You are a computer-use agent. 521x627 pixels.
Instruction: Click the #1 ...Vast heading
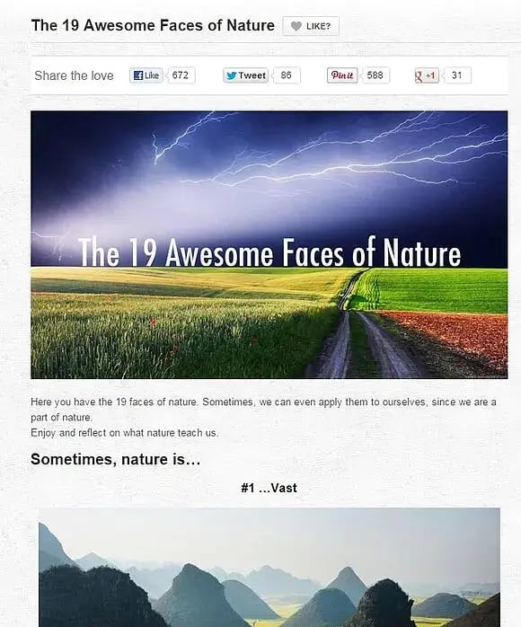[x=269, y=488]
